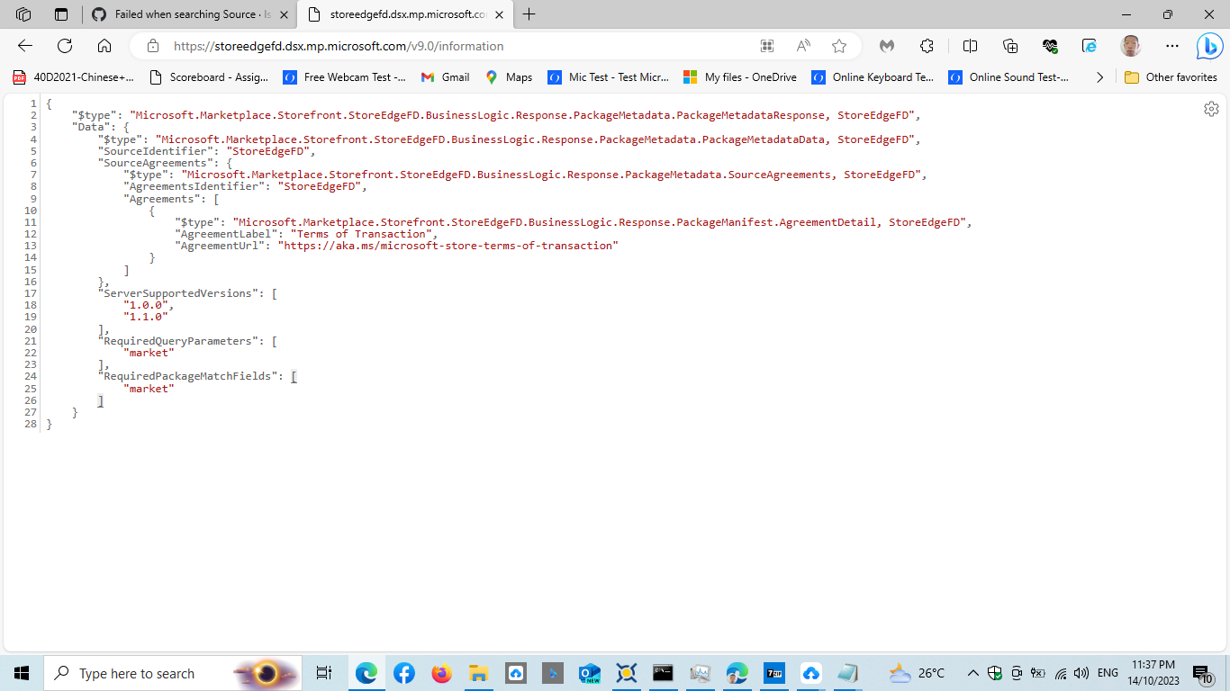
Task: Open Outlook from the taskbar
Action: [588, 672]
